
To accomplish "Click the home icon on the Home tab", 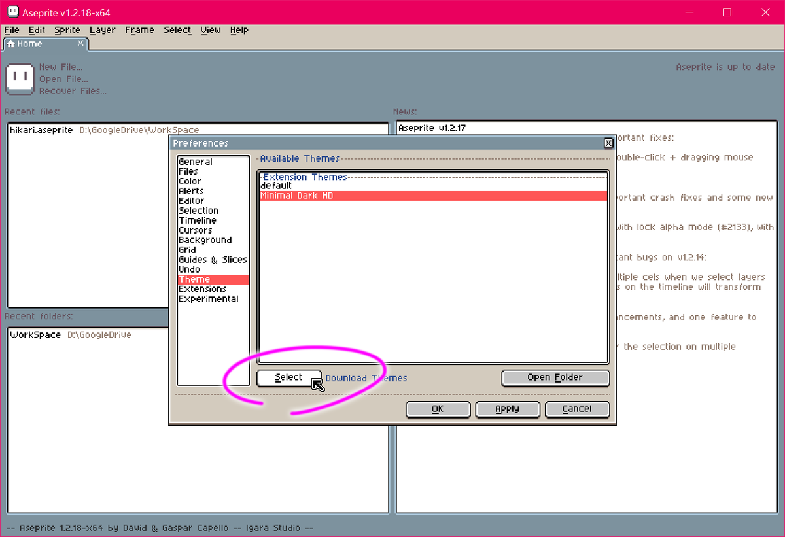I will pyautogui.click(x=11, y=43).
